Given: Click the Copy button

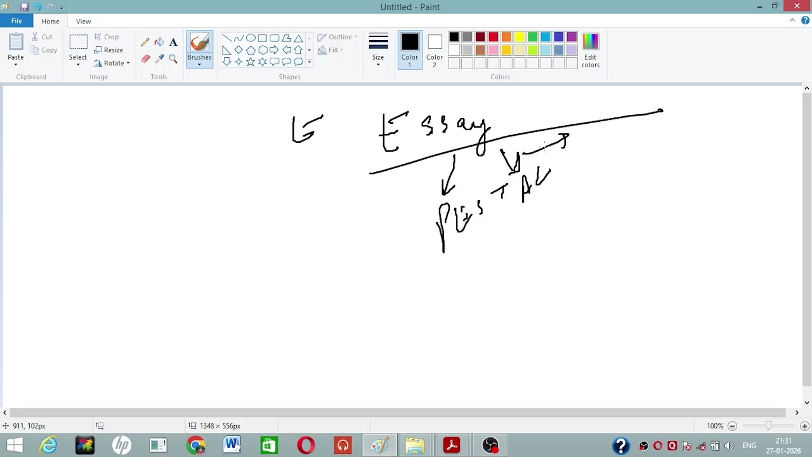Looking at the screenshot, I should tap(44, 50).
